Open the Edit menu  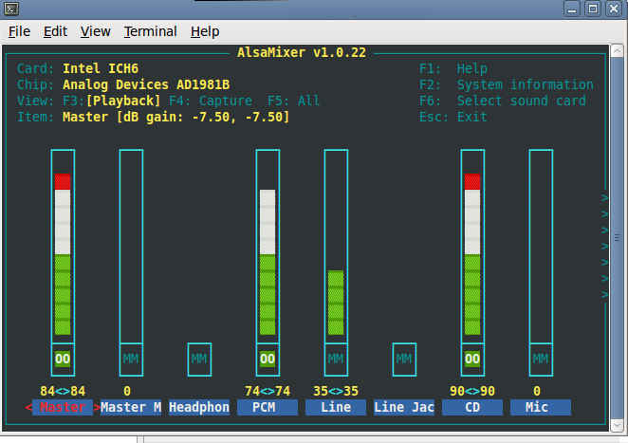coord(55,31)
